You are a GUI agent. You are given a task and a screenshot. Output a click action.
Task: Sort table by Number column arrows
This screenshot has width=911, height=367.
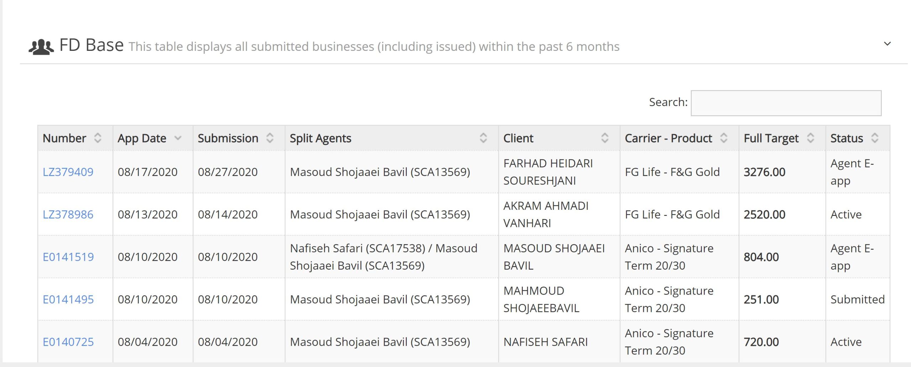[98, 138]
